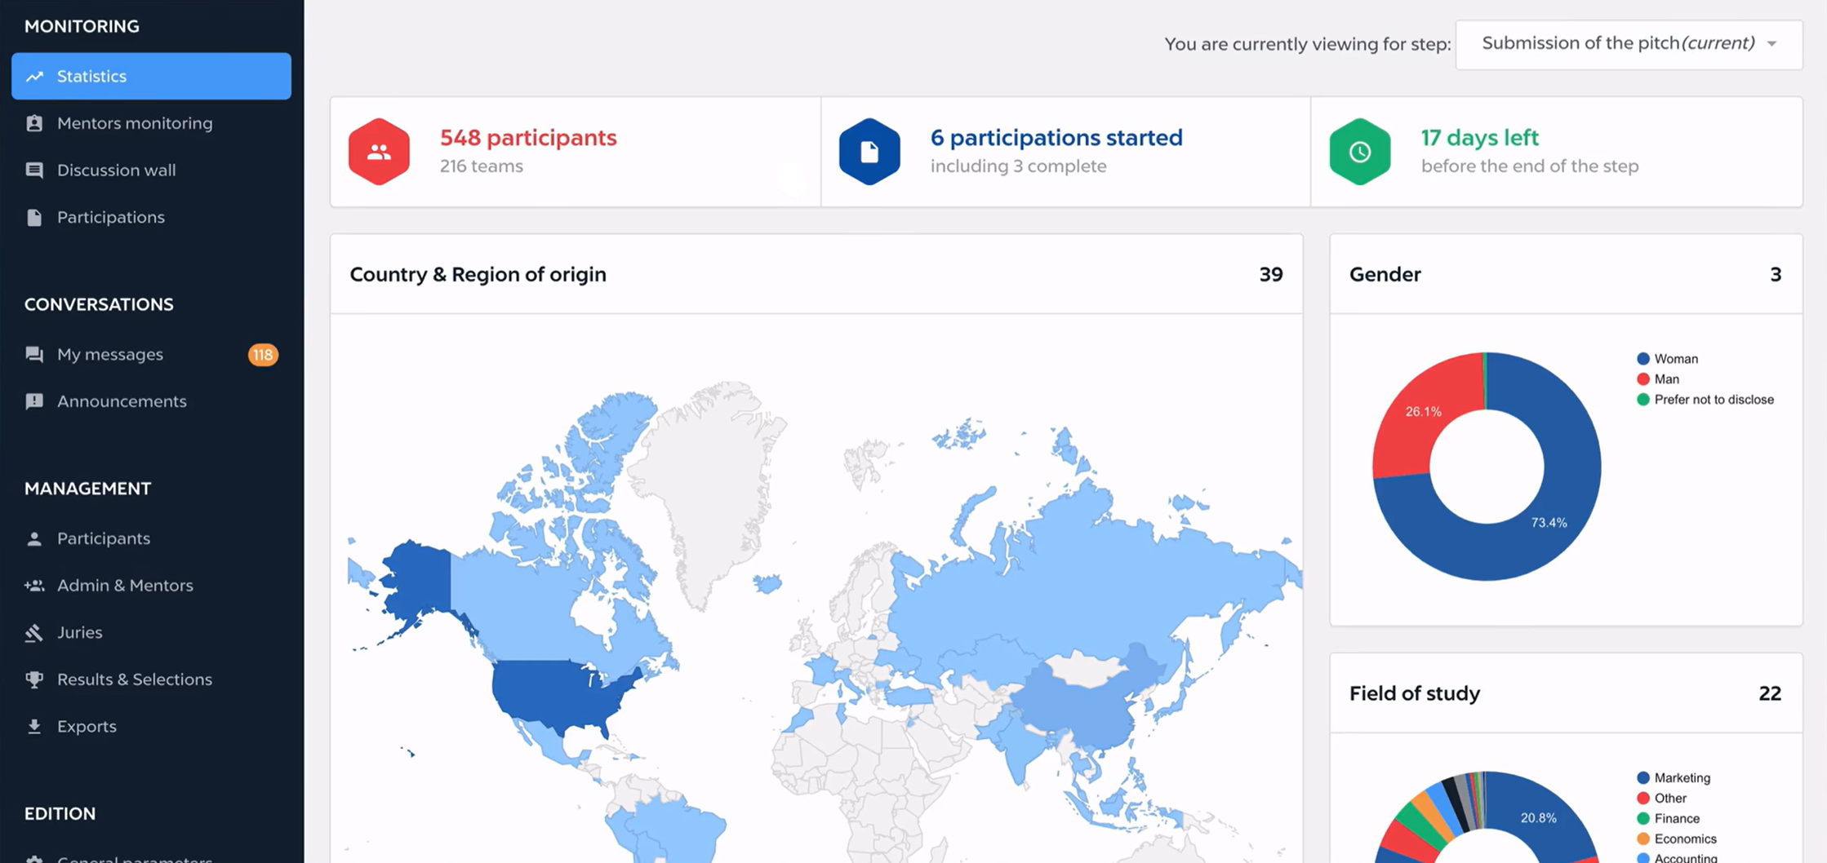
Task: Go to Participations in Monitoring section
Action: click(x=111, y=217)
